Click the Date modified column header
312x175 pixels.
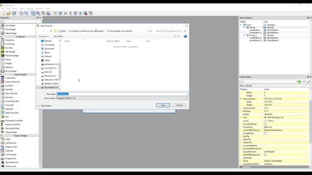click(x=113, y=41)
